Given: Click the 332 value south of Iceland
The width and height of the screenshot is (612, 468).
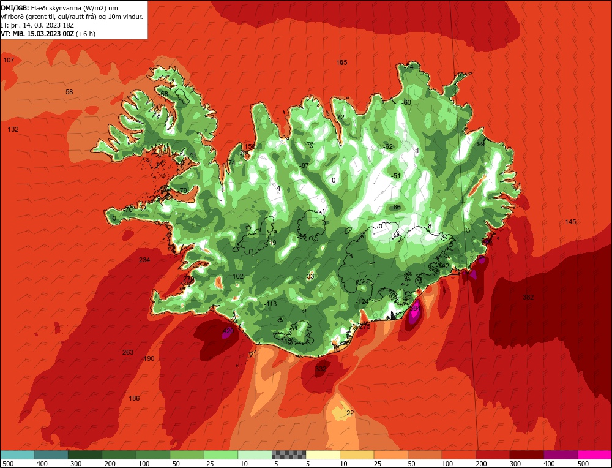Looking at the screenshot, I should [x=321, y=369].
